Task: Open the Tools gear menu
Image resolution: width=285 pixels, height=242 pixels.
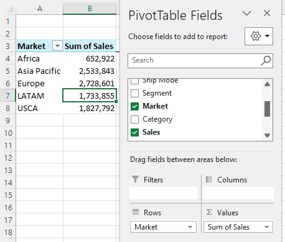Action: (x=259, y=36)
